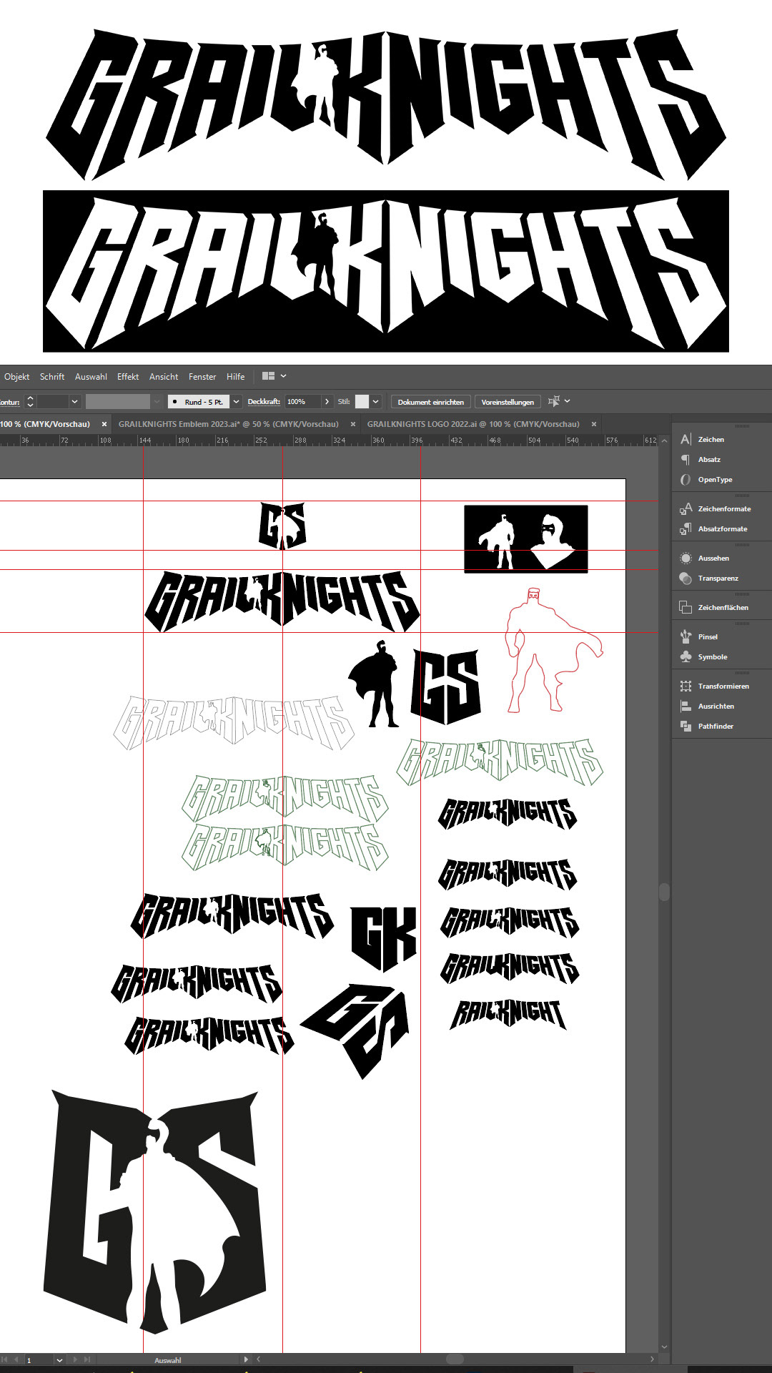Click the Voreinstellungen button
The width and height of the screenshot is (772, 1373).
pyautogui.click(x=508, y=402)
